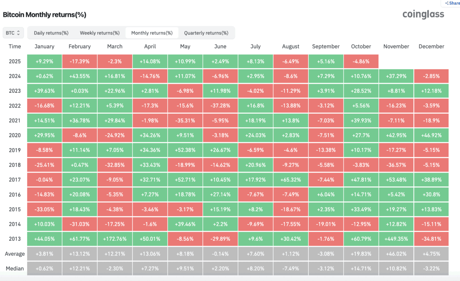Click the February 2025 -17.39% red cell

(x=79, y=61)
